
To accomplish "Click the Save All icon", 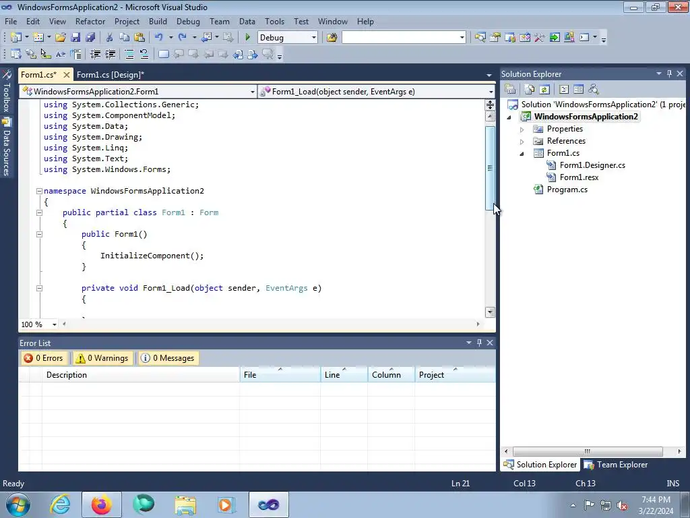I will (90, 38).
